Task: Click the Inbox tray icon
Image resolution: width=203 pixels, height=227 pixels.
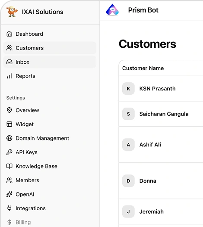Action: click(10, 62)
